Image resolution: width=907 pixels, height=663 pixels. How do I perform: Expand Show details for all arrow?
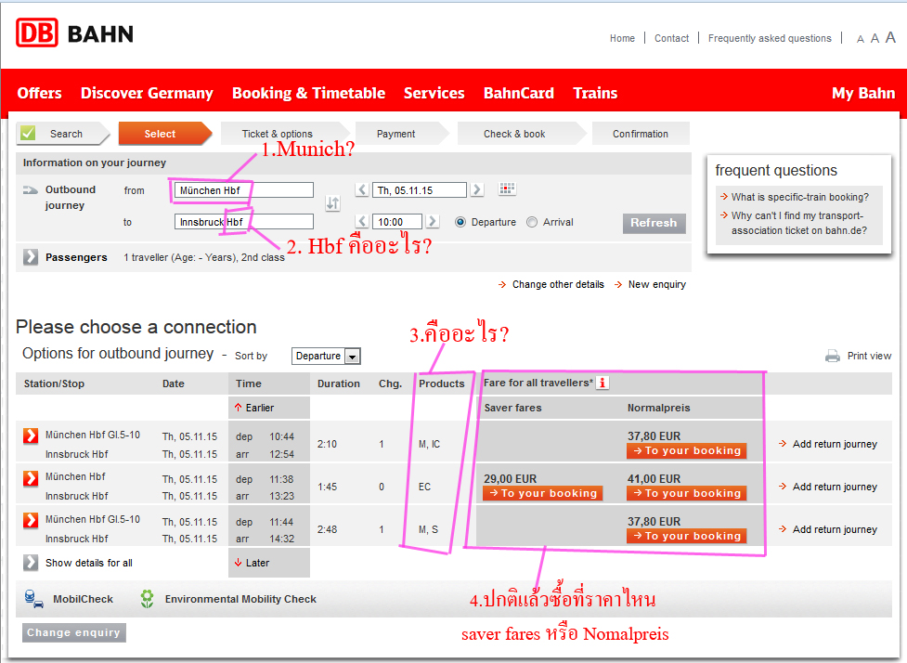[x=31, y=563]
